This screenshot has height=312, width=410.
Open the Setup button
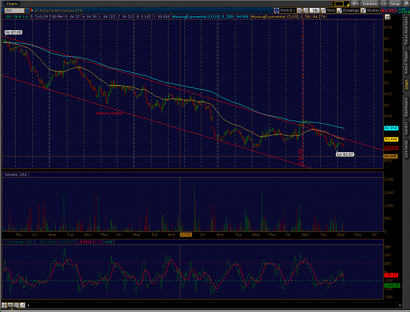click(394, 4)
